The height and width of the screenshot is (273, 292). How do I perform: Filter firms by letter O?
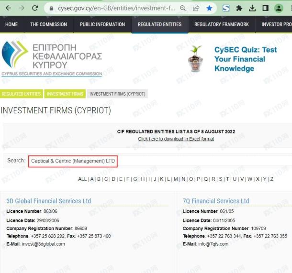tap(191, 179)
